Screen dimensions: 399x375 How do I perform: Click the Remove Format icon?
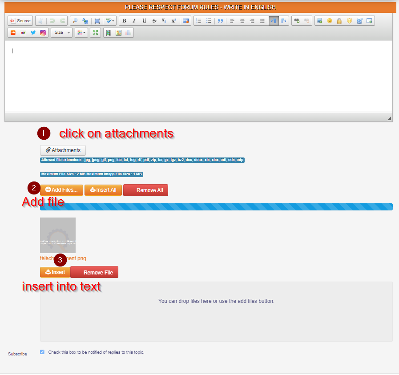click(x=186, y=21)
